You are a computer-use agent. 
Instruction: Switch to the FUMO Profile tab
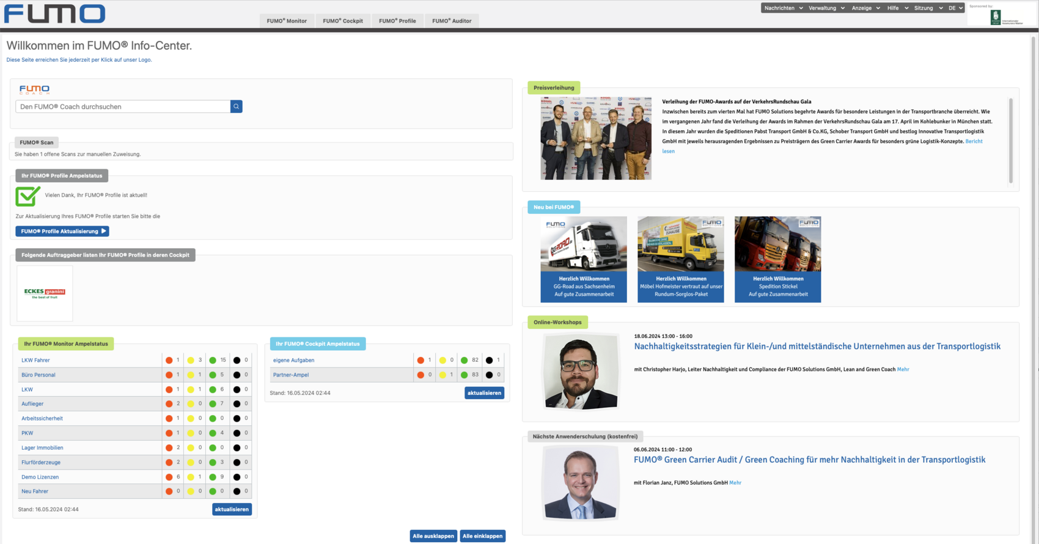[x=397, y=21]
